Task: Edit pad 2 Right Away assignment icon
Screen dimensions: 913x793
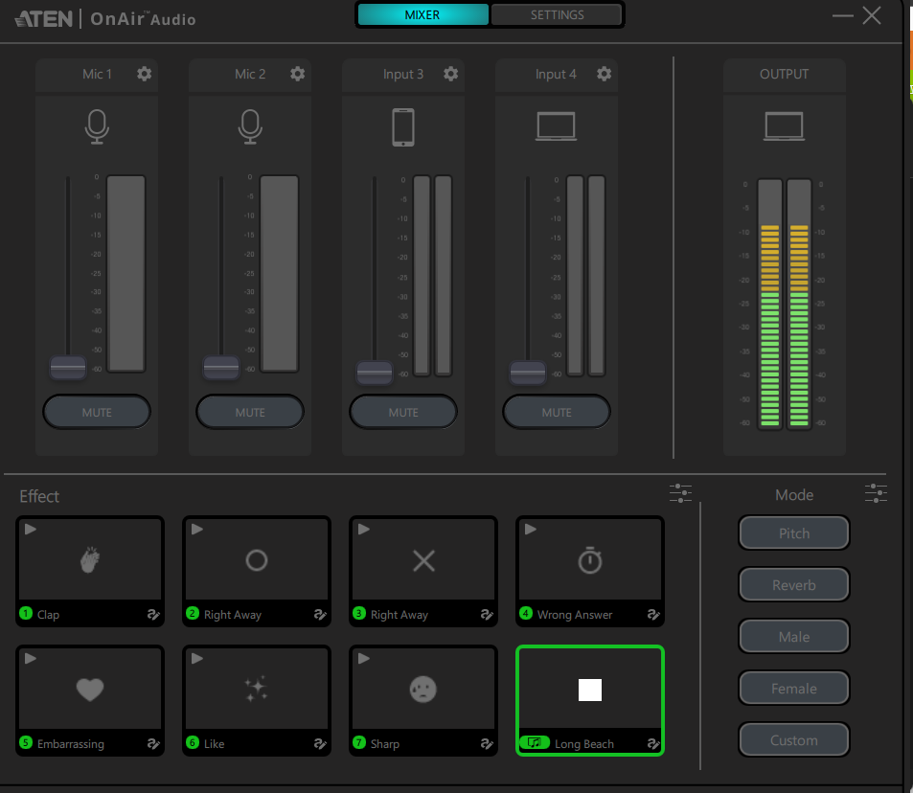Action: 320,614
